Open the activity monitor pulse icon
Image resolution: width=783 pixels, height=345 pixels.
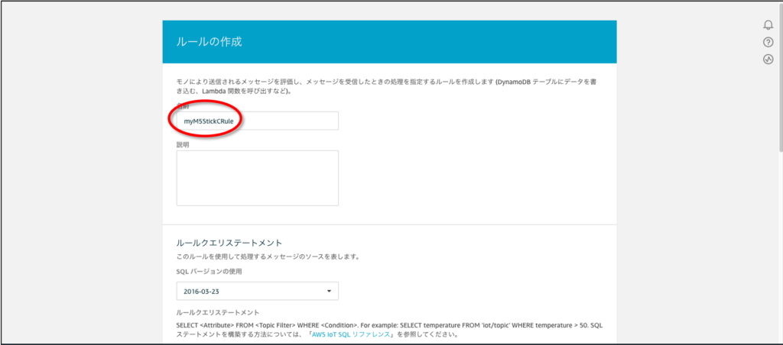click(768, 60)
